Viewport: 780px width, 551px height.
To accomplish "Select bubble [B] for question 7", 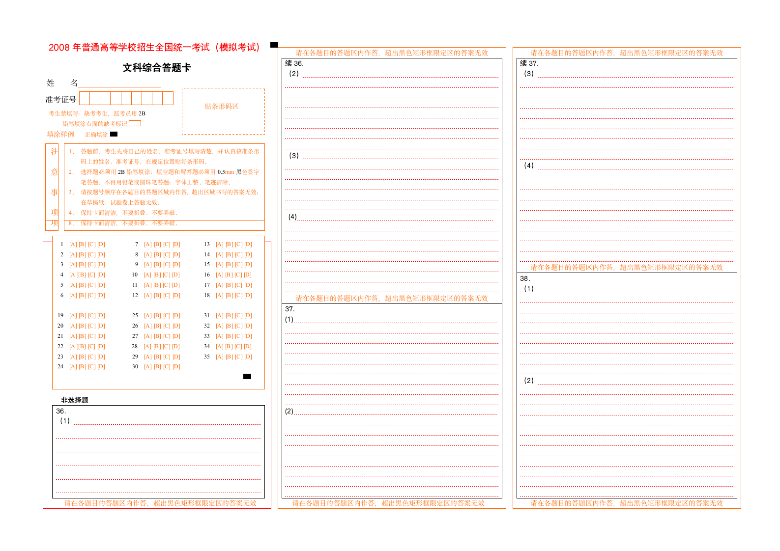I will click(157, 244).
